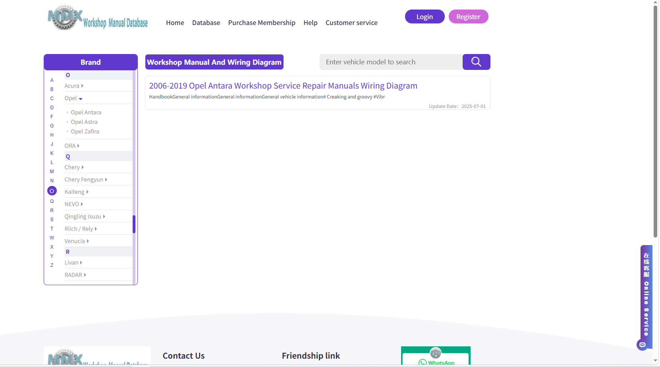Click the Workshop Manual And Wiring Diagram heading
This screenshot has width=660, height=367.
pyautogui.click(x=214, y=62)
